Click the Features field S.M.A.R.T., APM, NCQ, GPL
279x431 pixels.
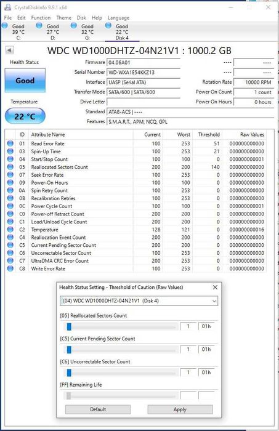click(190, 122)
